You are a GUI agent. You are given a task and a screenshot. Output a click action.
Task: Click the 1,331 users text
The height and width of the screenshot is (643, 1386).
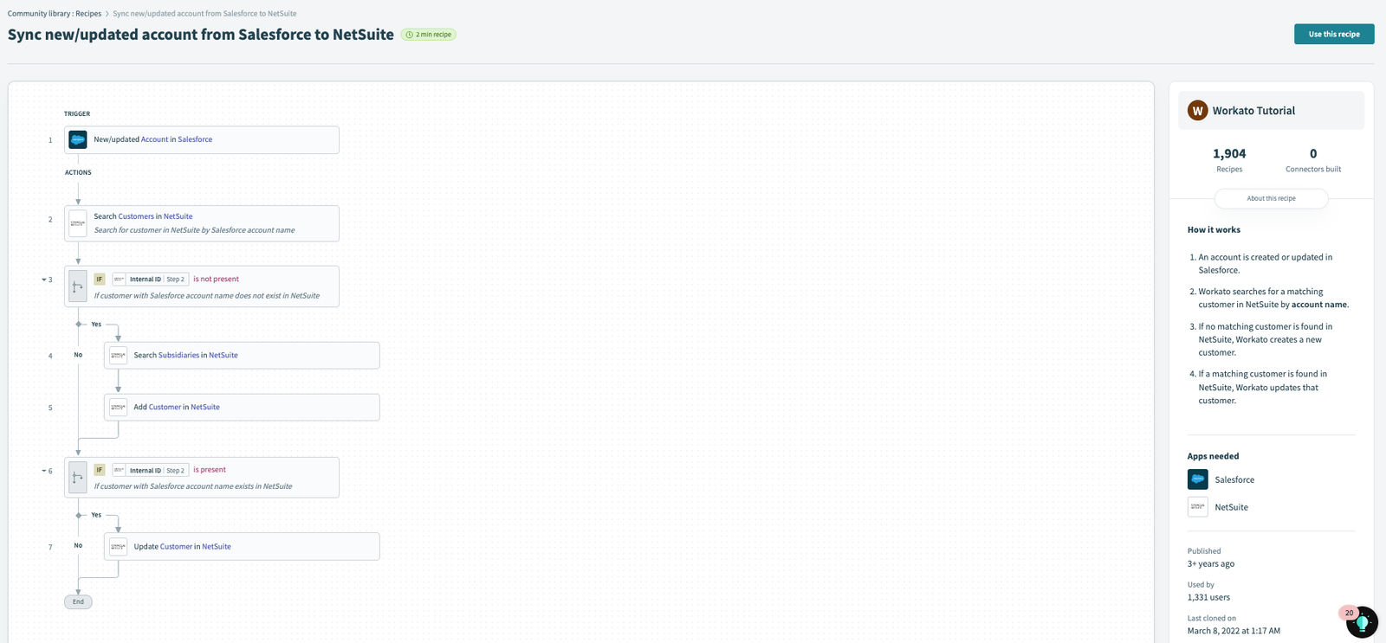click(1208, 597)
